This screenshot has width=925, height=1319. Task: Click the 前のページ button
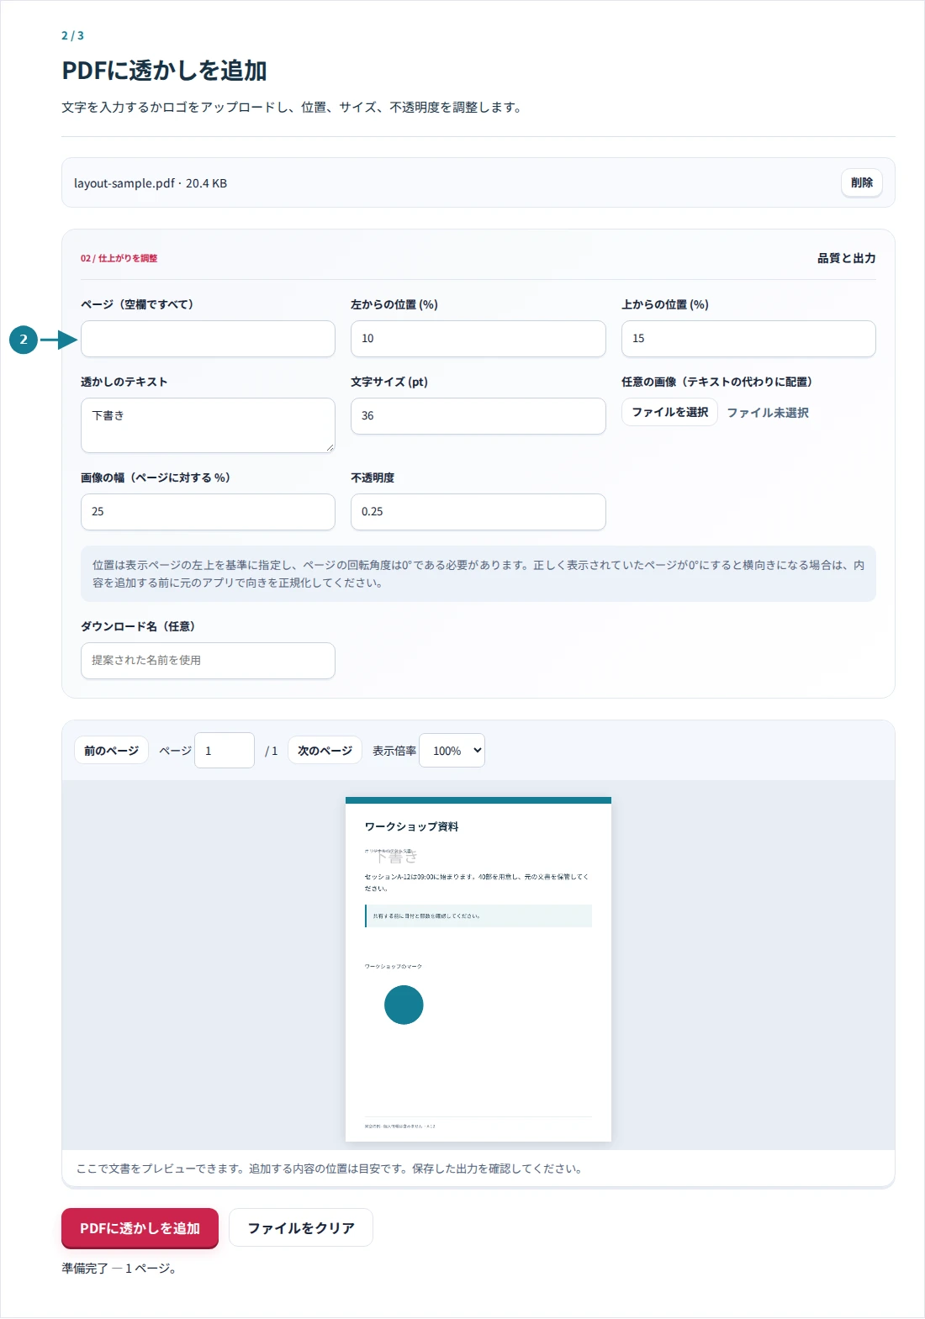coord(111,751)
